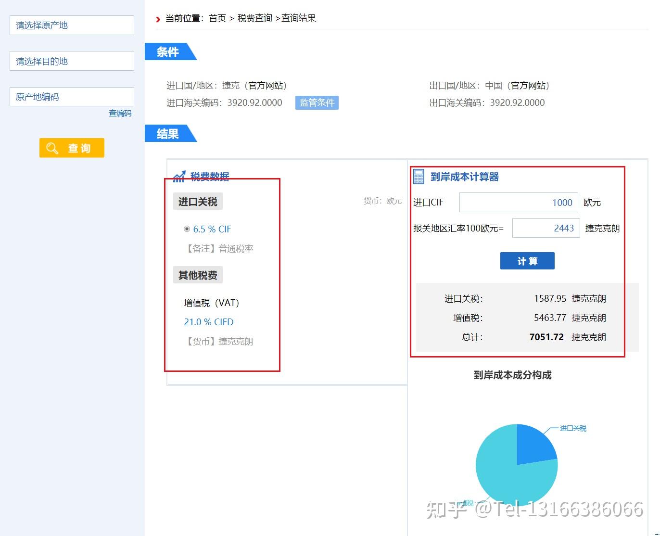The image size is (660, 536).
Task: Select the 6.5 % CIF tariff radio button
Action: pos(187,229)
